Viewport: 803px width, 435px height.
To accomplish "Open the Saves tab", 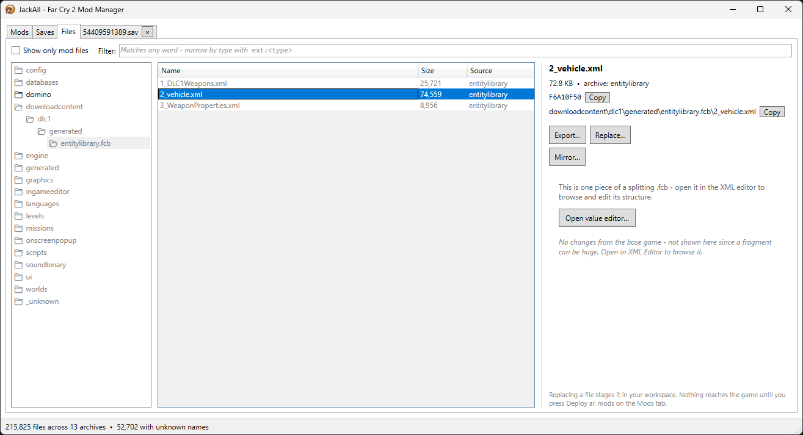I will coord(45,32).
